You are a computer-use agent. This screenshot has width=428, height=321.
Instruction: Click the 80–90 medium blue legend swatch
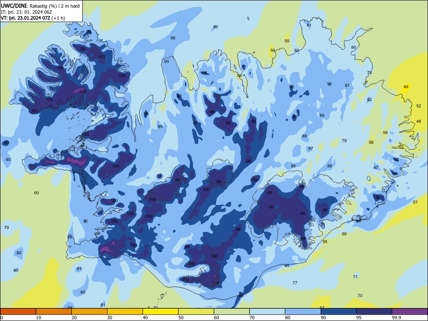coord(303,312)
